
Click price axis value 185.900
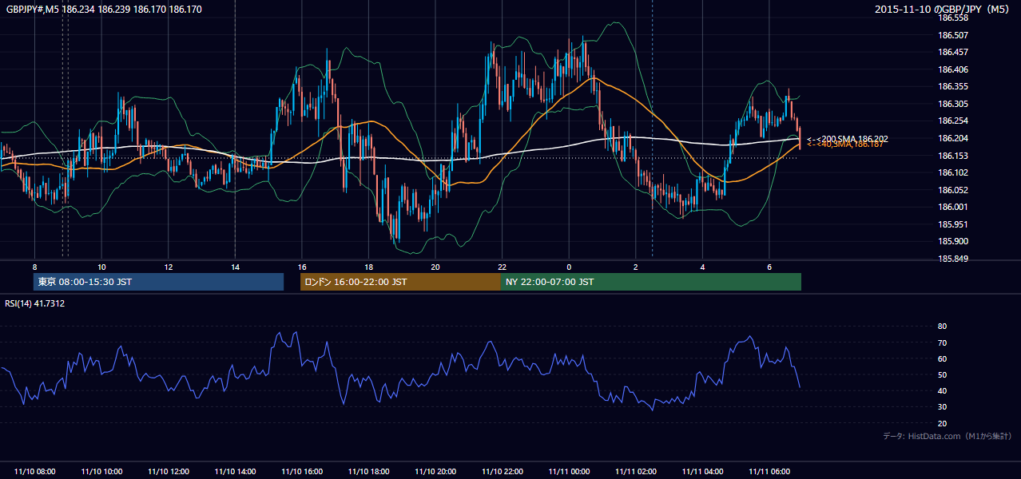point(952,241)
